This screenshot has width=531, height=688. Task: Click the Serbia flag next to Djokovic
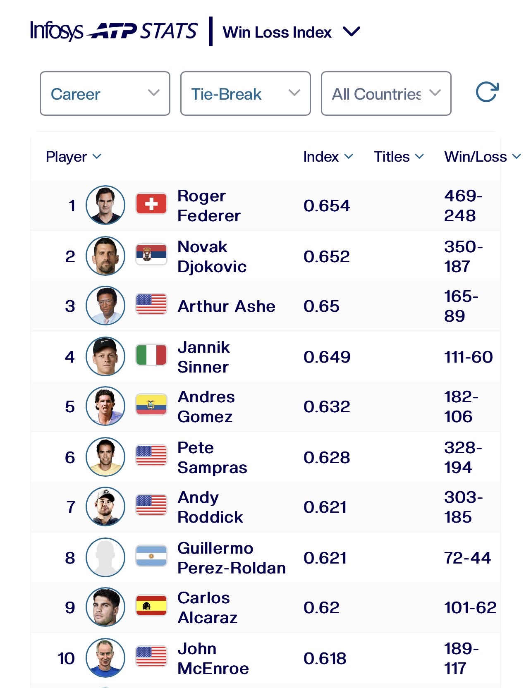tap(151, 254)
